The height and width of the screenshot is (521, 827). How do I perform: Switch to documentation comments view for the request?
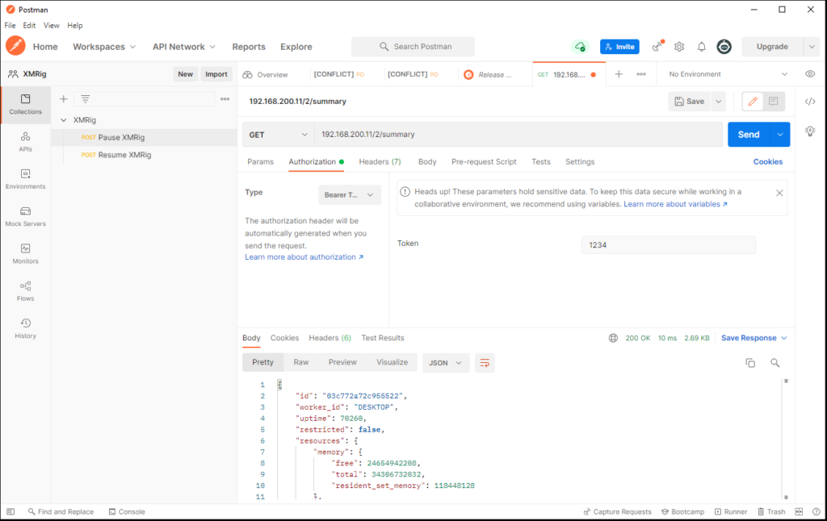[772, 101]
